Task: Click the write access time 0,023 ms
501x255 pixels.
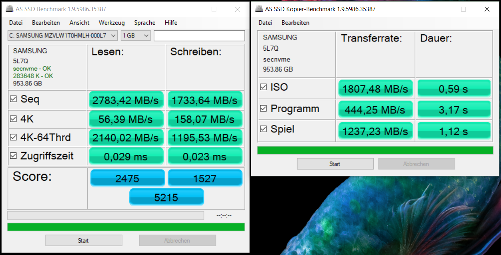Action: pos(205,157)
